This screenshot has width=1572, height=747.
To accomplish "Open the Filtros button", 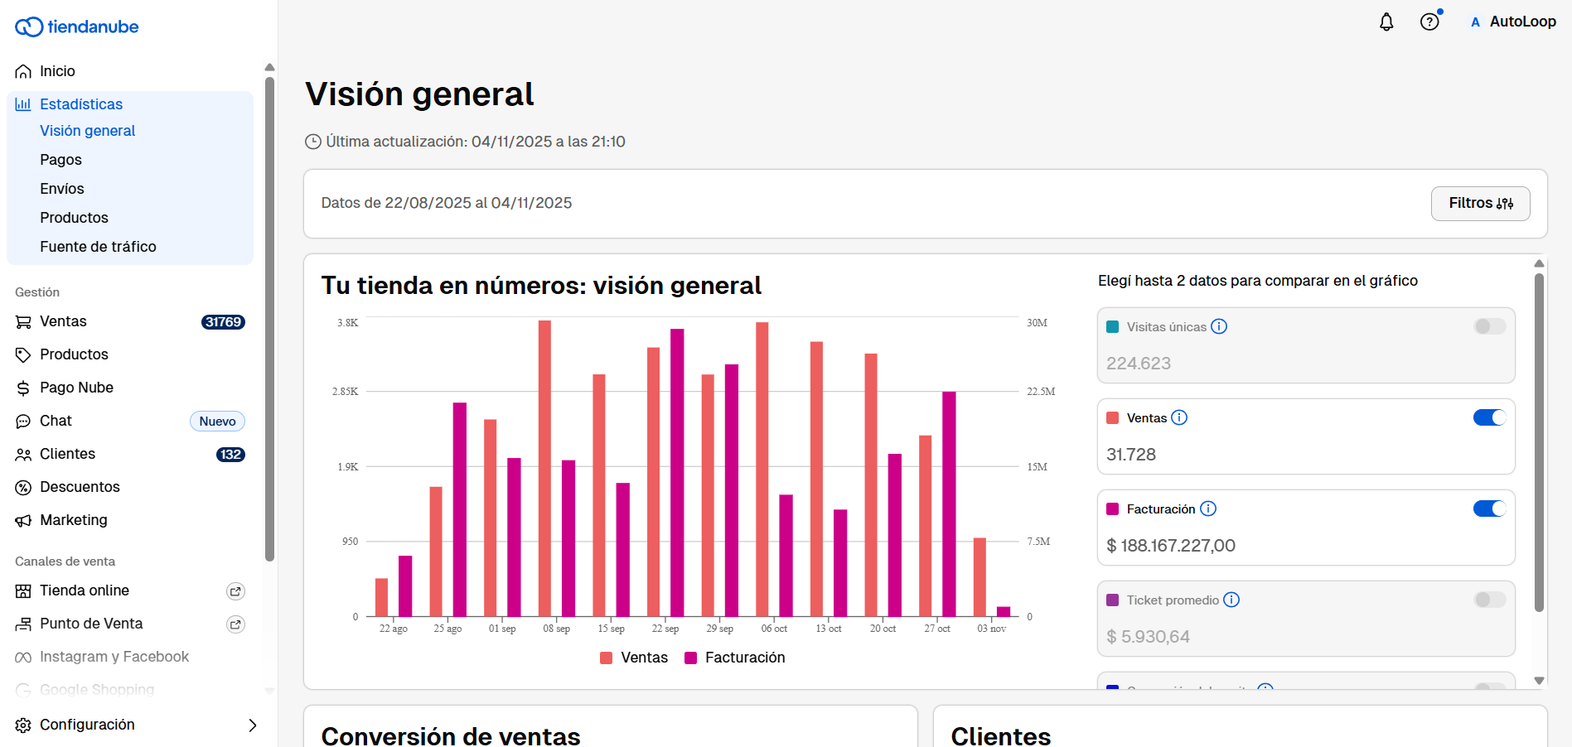I will point(1480,204).
